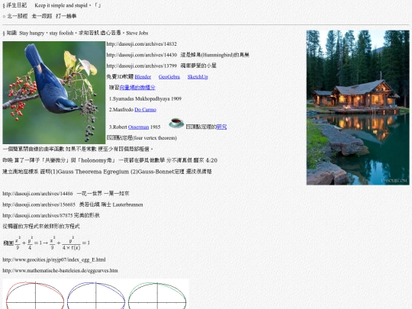Click the ellipse equation formula image
412x309 pixels.
[x=47, y=243]
